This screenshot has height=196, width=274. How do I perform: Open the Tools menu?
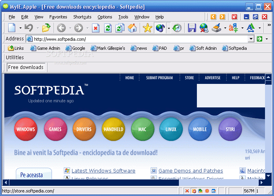123,17
